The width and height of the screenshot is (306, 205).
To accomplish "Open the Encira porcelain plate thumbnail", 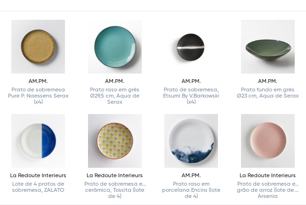I will (191, 141).
